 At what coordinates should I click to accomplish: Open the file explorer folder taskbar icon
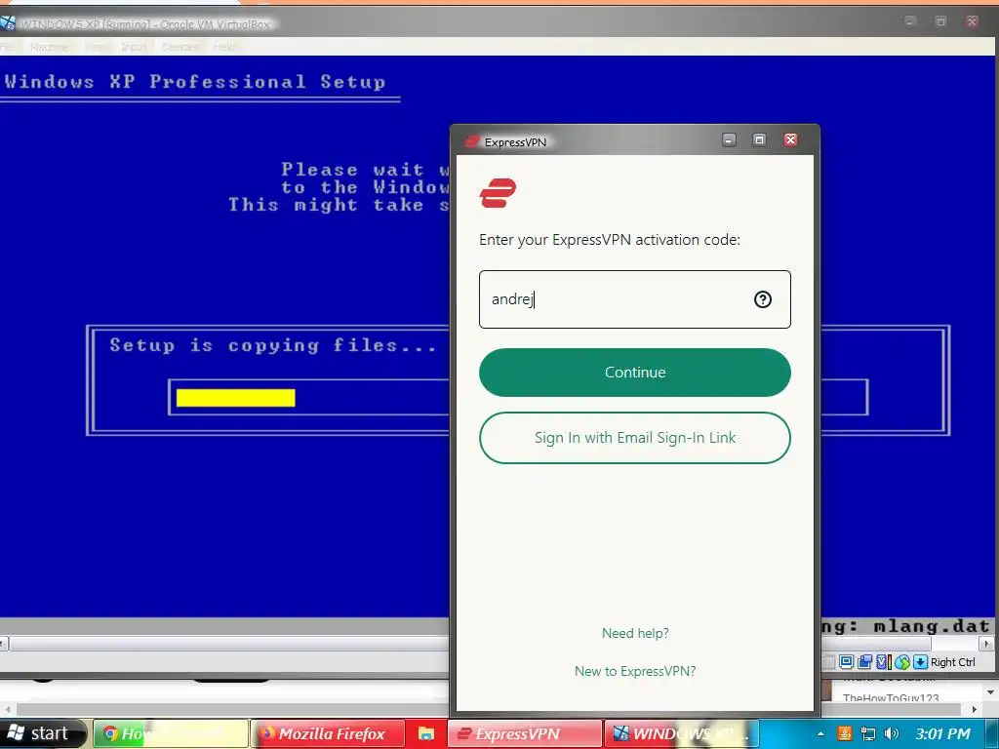tap(425, 733)
